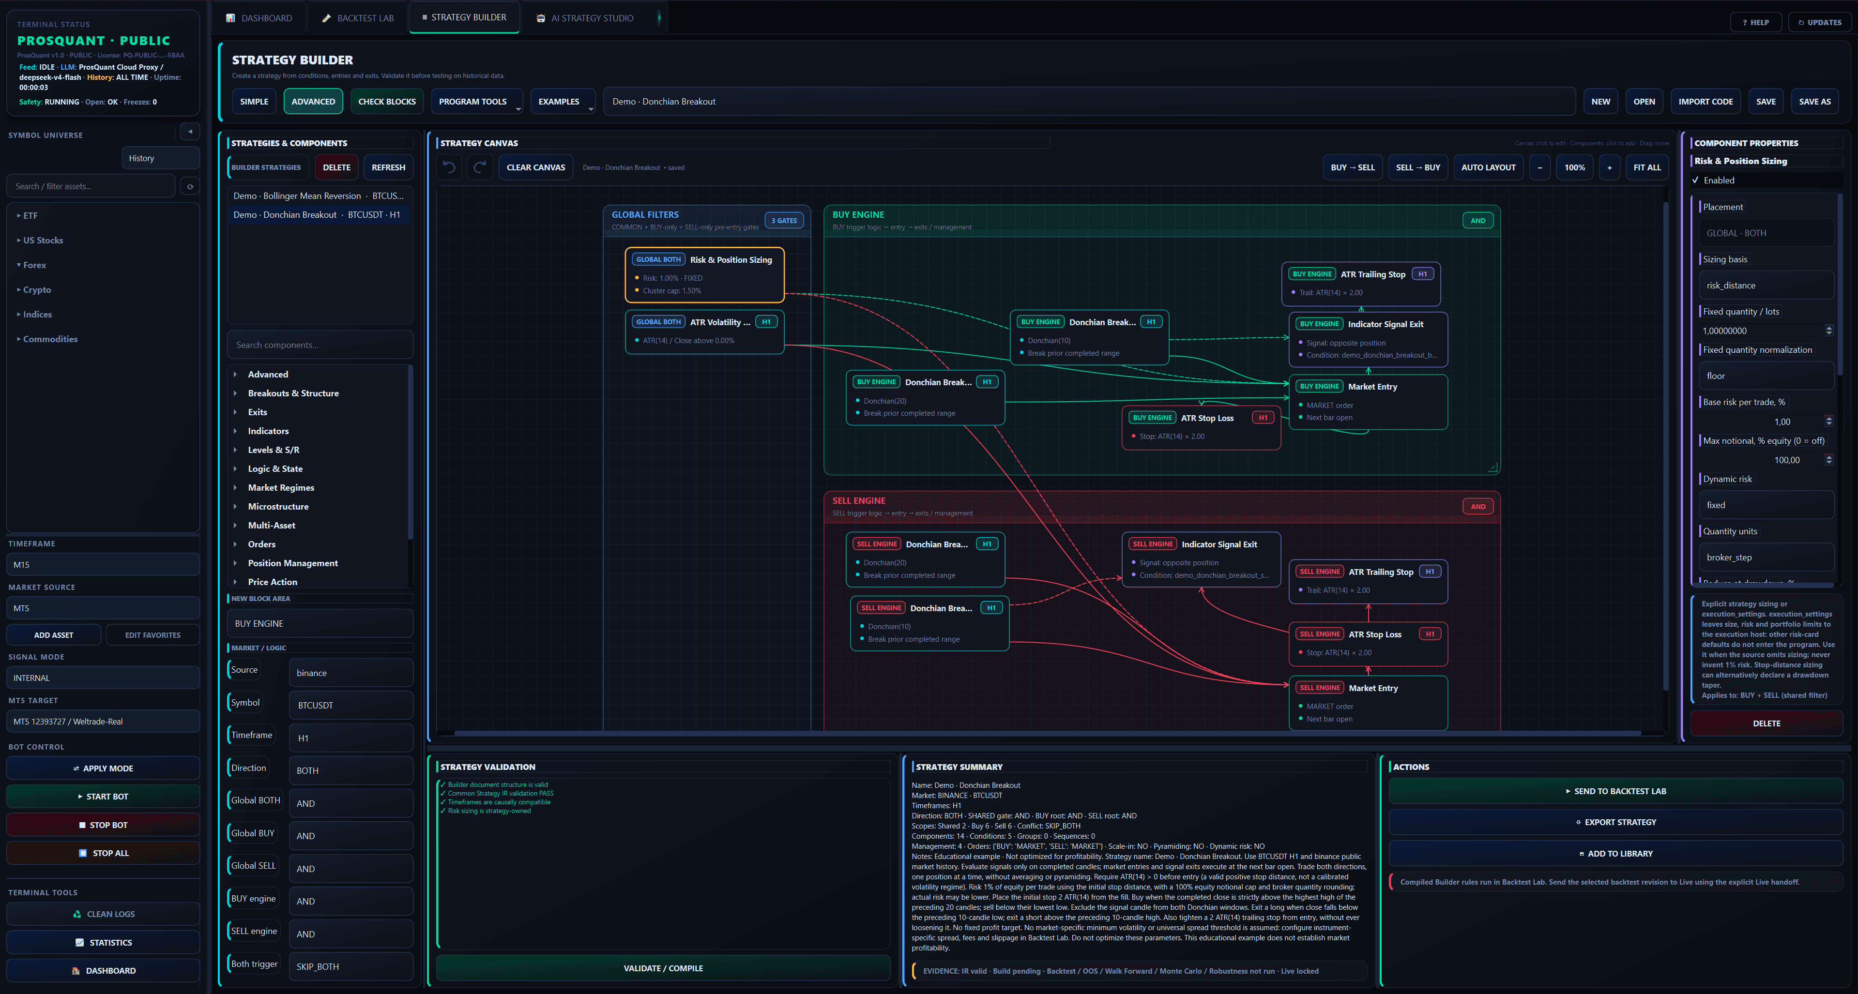Collapse the Symbol Universe panel using the arrow
Image resolution: width=1858 pixels, height=994 pixels.
[x=190, y=132]
